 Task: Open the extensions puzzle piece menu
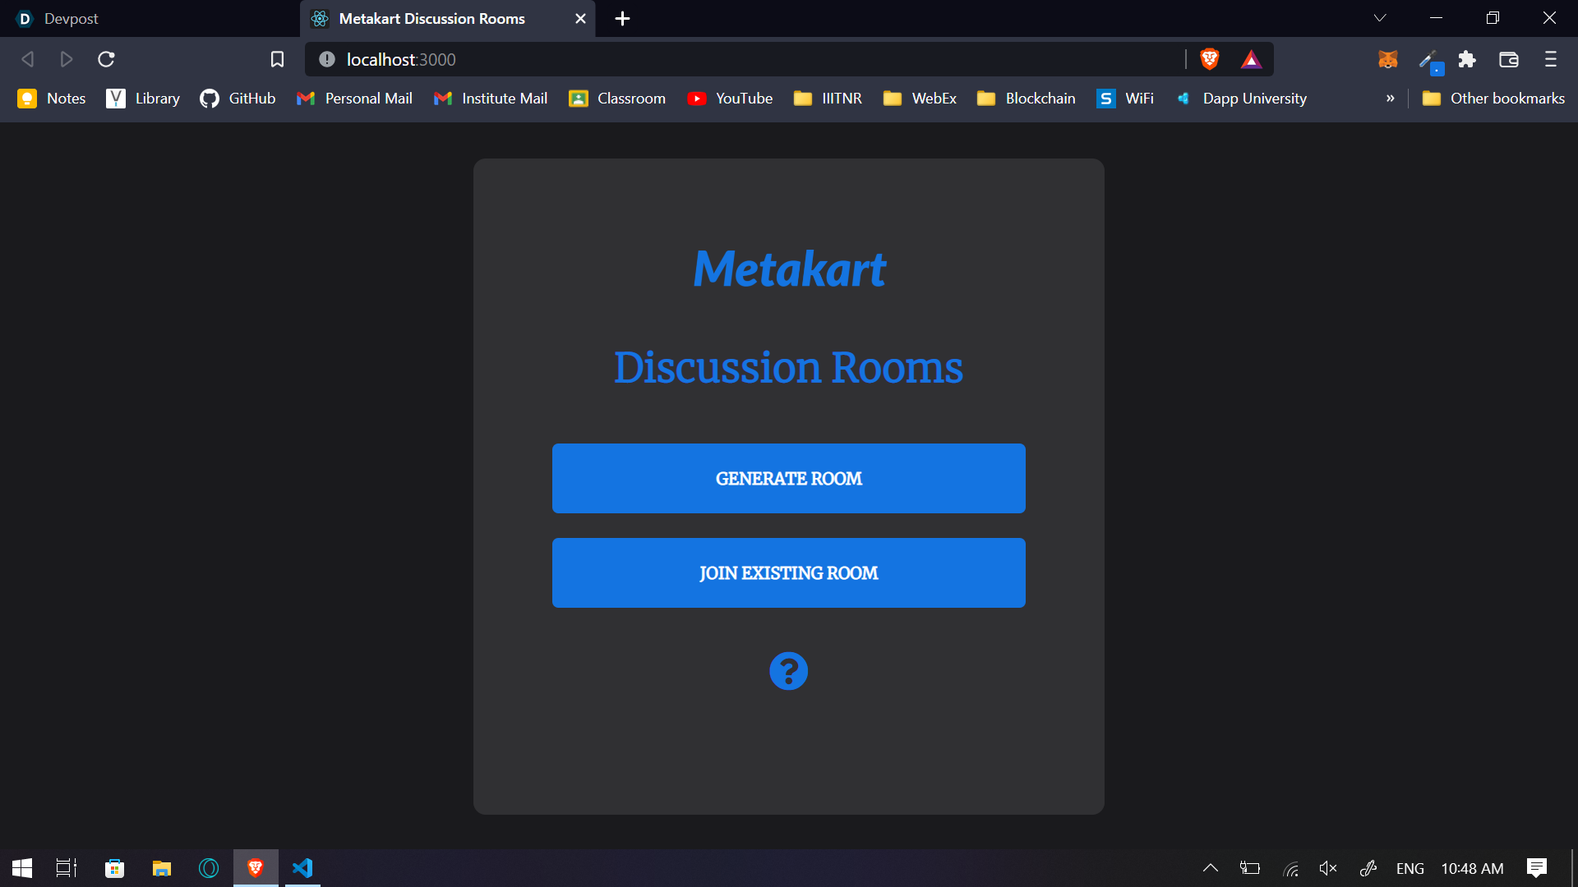click(1467, 59)
